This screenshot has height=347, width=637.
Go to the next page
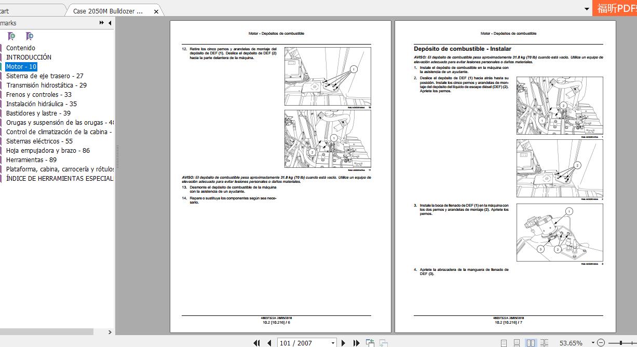[344, 343]
